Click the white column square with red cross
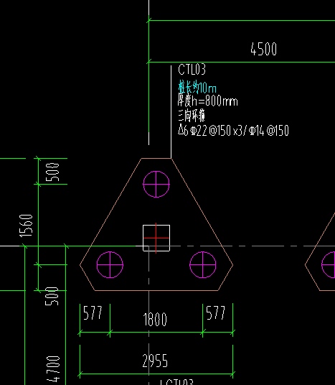Image resolution: width=335 pixels, height=385 pixels. pyautogui.click(x=156, y=238)
